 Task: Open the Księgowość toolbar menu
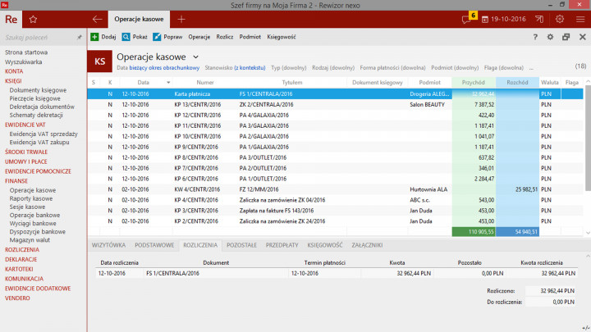pos(282,37)
